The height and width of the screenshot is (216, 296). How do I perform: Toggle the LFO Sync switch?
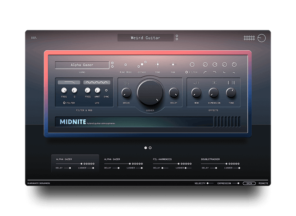tap(106, 90)
